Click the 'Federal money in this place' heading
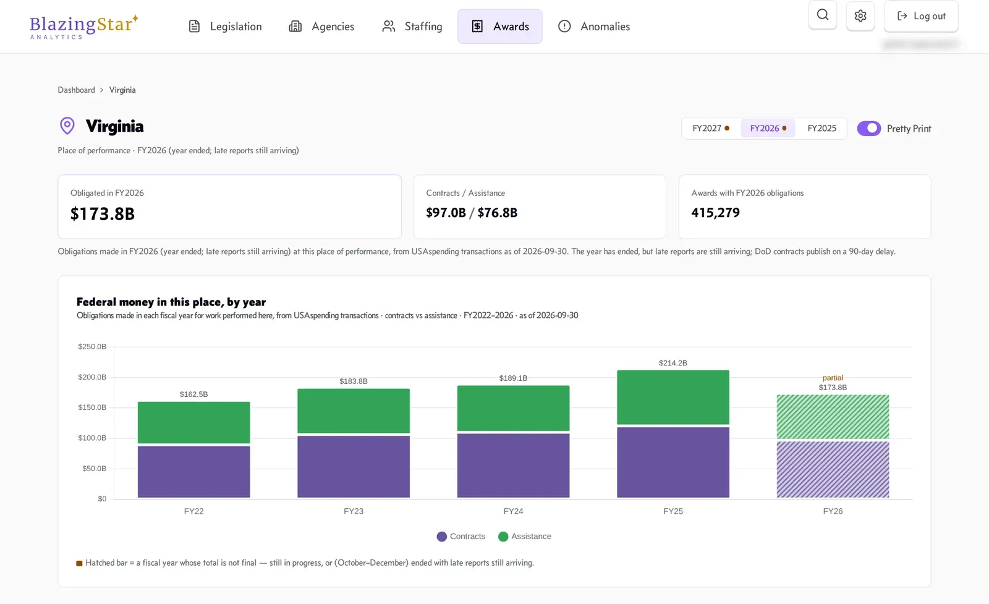This screenshot has width=989, height=604. coord(171,302)
